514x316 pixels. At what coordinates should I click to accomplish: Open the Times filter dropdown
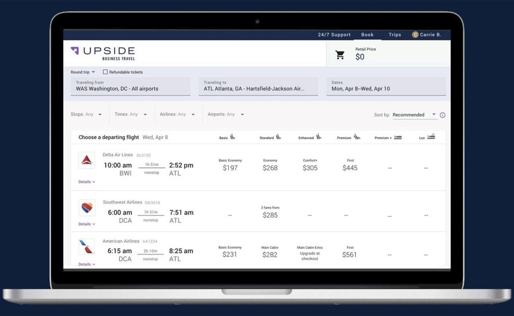pyautogui.click(x=130, y=114)
